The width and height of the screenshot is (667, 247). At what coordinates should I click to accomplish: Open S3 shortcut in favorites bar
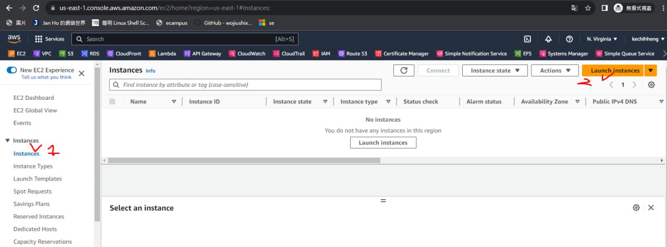(x=66, y=54)
